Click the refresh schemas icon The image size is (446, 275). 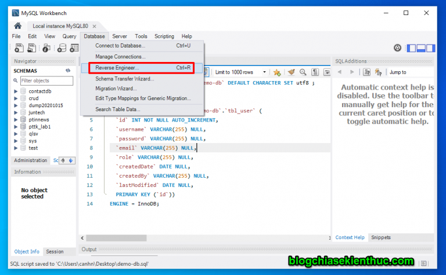click(x=68, y=71)
